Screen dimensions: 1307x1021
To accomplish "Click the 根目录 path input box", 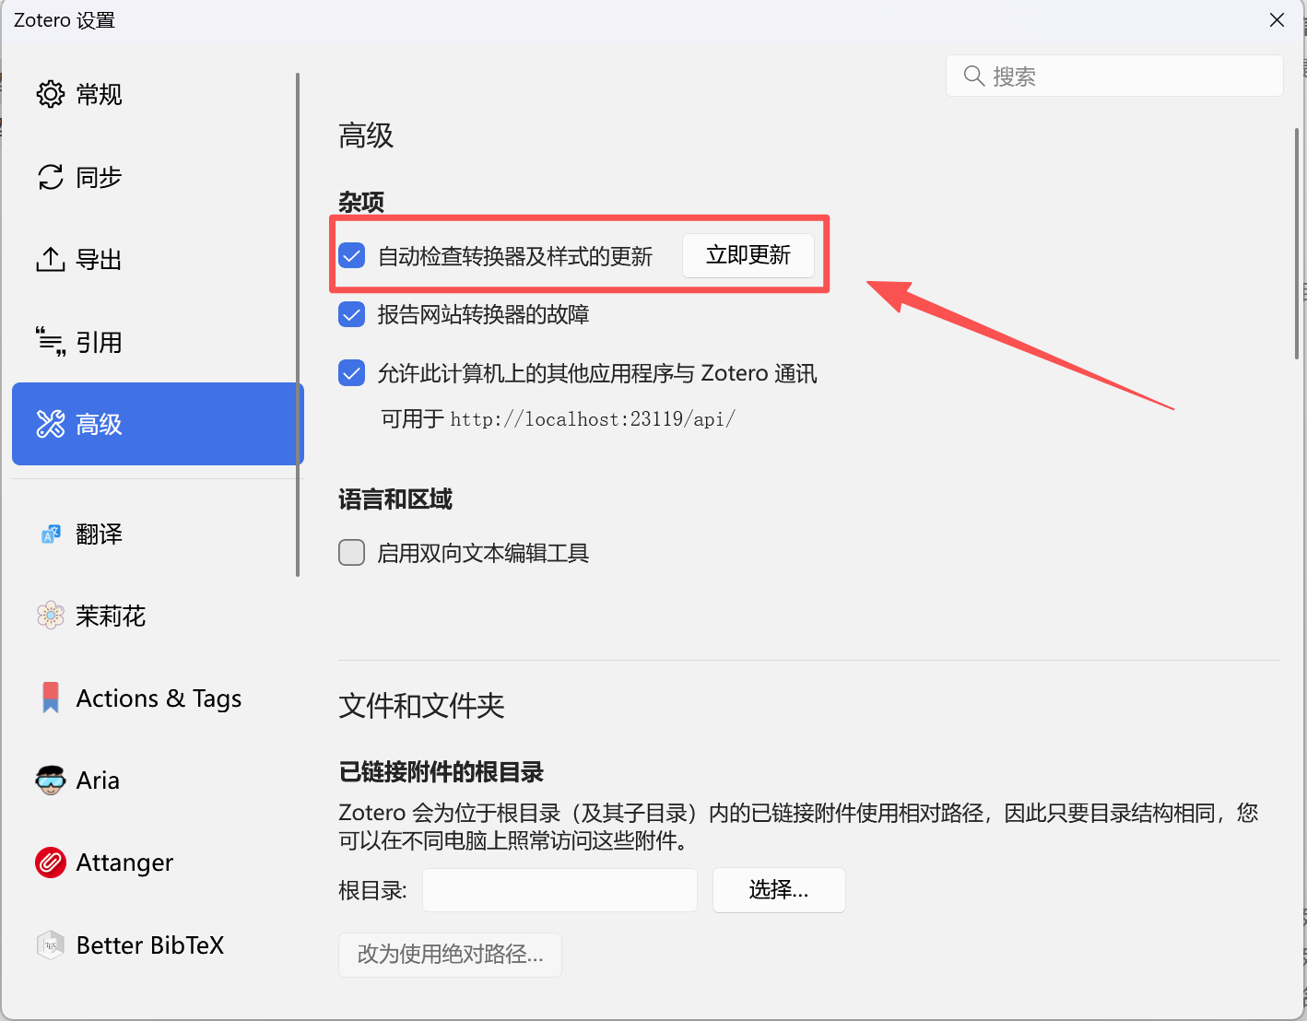I will (559, 889).
